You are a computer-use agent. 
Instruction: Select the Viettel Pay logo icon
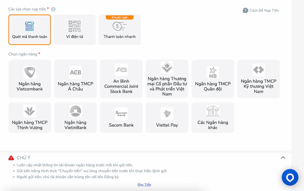click(167, 114)
